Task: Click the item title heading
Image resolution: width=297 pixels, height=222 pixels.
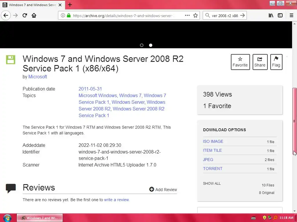Action: tap(103, 64)
